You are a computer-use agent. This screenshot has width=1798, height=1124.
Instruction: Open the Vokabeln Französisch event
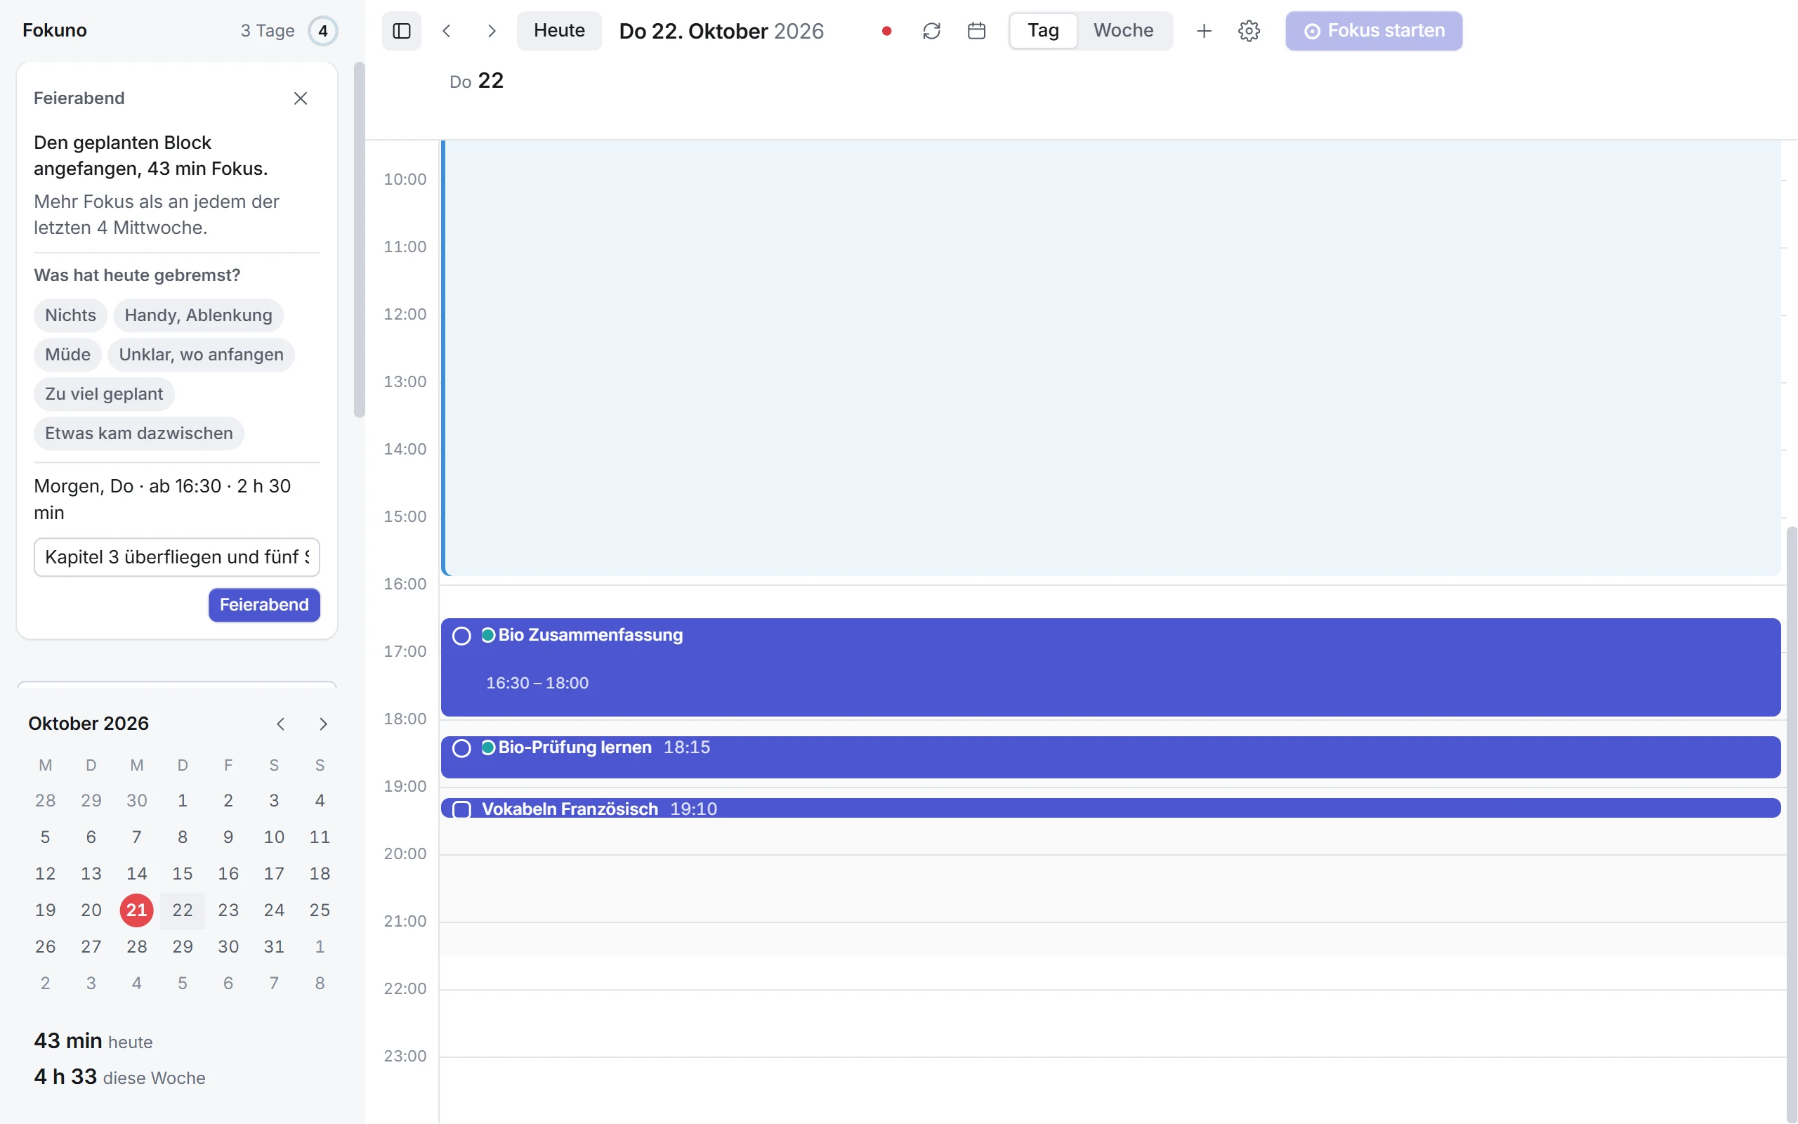coord(1110,808)
